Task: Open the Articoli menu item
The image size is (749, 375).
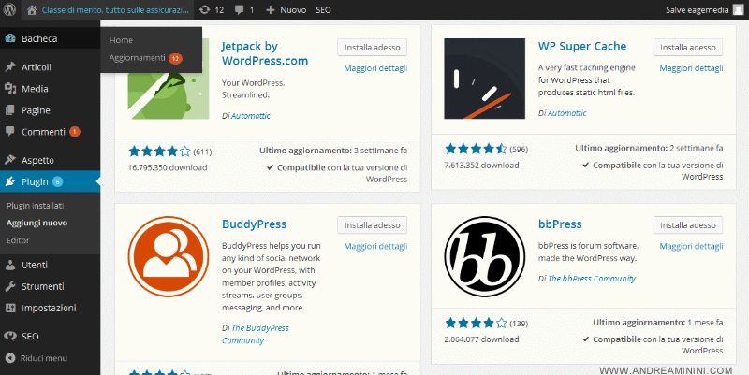Action: [51, 66]
